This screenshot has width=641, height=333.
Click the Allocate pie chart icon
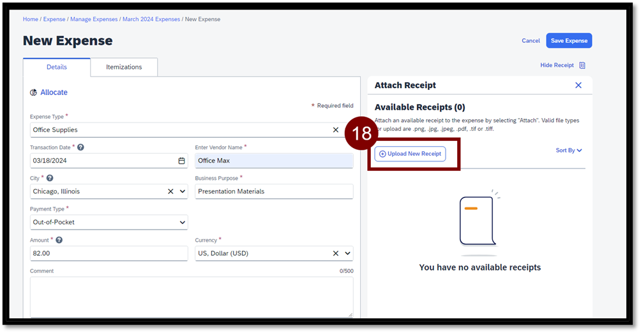[33, 93]
